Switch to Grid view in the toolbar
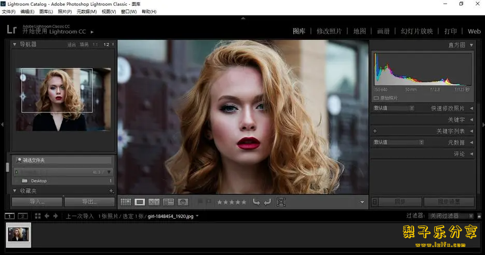 click(x=126, y=202)
